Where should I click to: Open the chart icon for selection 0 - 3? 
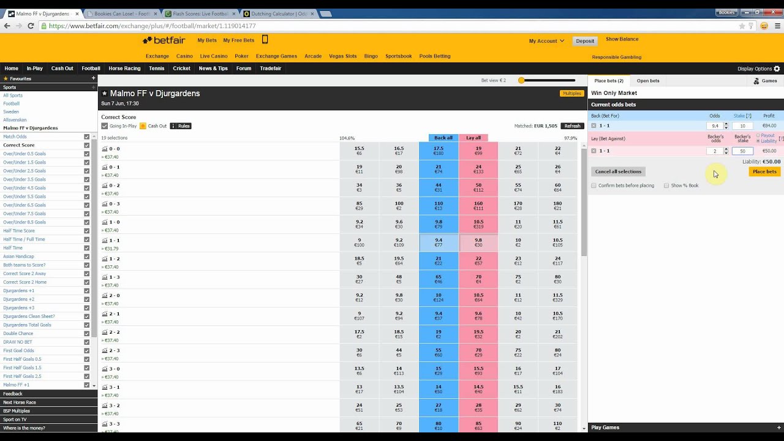coord(104,204)
